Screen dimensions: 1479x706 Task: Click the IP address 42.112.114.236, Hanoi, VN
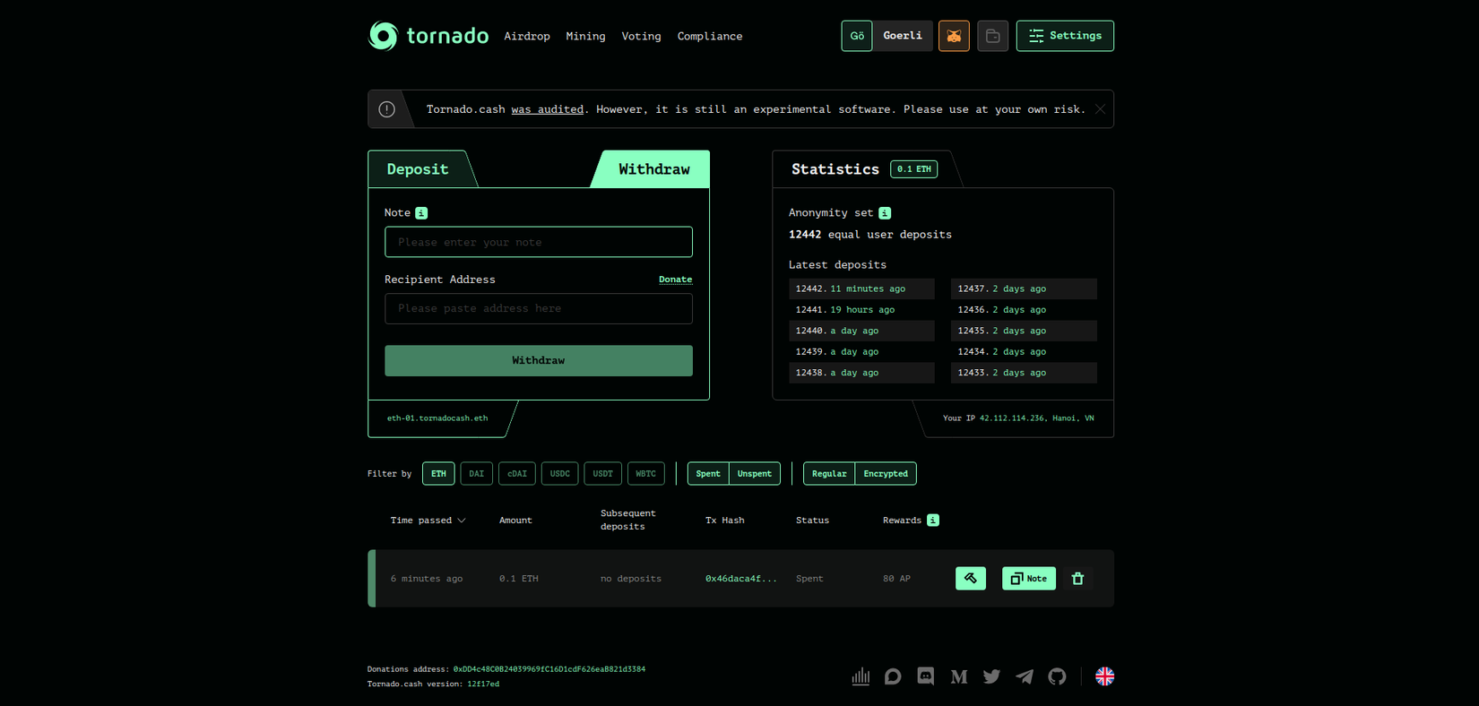click(x=1037, y=418)
